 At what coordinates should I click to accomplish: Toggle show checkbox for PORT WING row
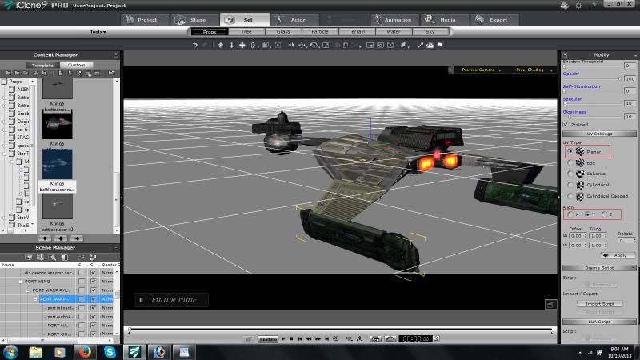coord(93,282)
